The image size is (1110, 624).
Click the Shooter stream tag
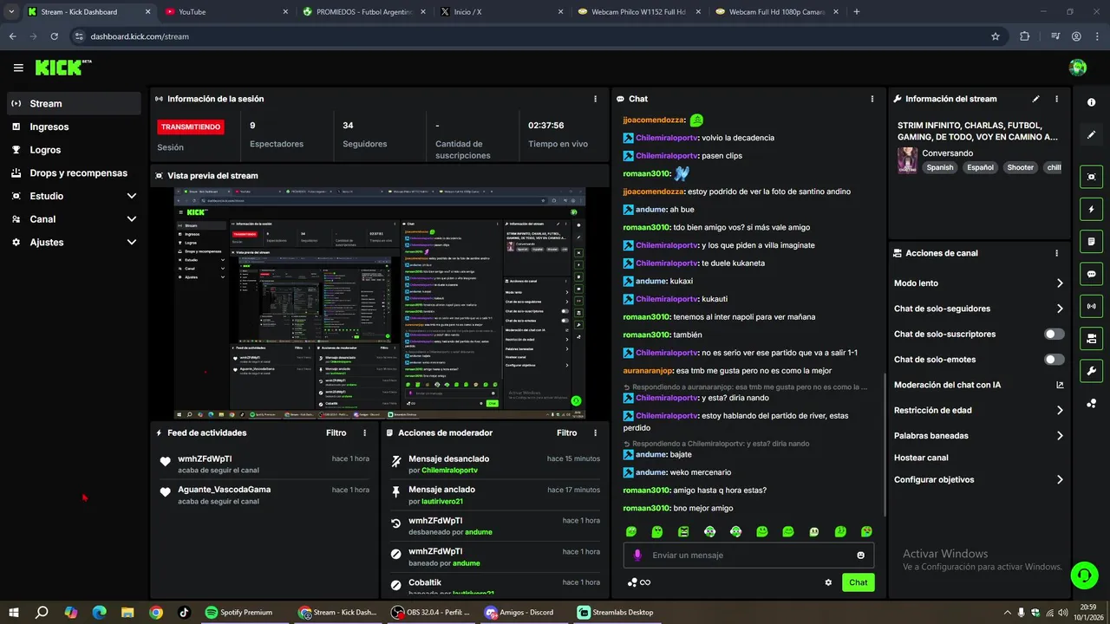click(1020, 167)
